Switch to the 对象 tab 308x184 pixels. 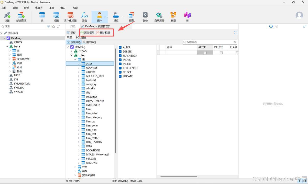click(73, 26)
